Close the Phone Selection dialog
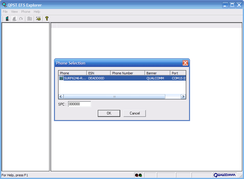 [185, 63]
